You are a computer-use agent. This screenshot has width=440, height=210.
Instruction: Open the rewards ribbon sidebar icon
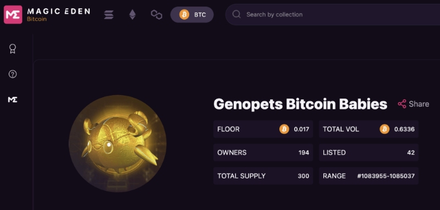click(x=13, y=49)
